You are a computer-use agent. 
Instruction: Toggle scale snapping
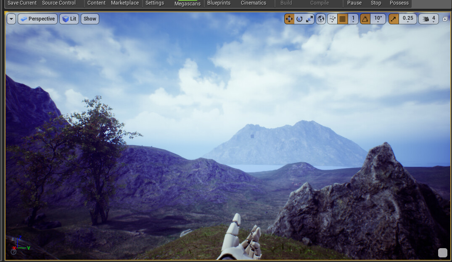(x=394, y=19)
